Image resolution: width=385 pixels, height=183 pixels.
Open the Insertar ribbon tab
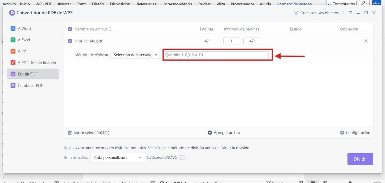(x=64, y=4)
